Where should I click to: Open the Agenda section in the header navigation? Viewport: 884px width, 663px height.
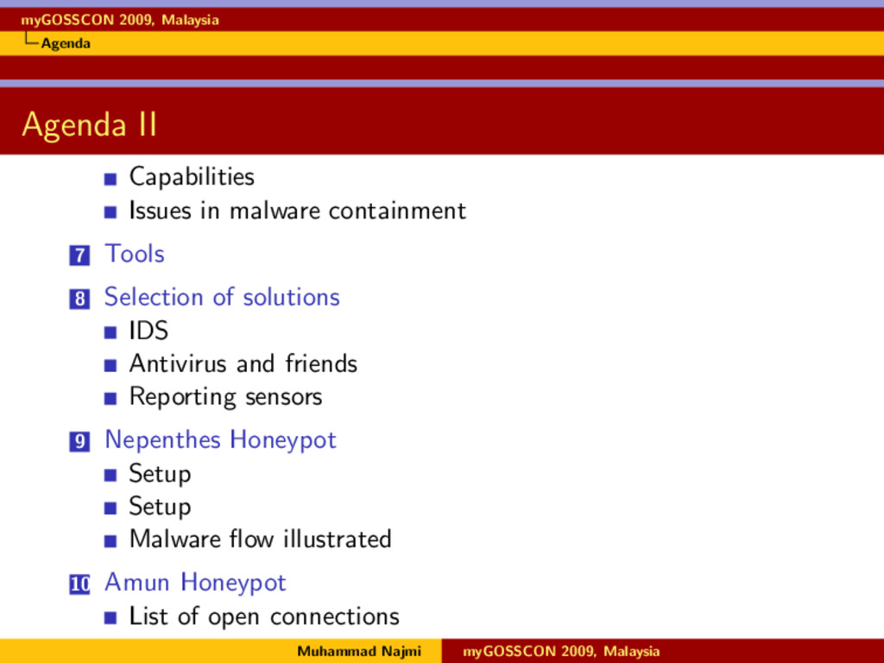coord(66,43)
